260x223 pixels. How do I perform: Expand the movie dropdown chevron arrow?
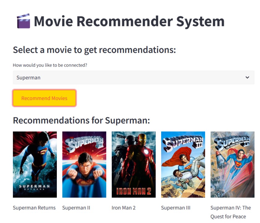tap(247, 77)
